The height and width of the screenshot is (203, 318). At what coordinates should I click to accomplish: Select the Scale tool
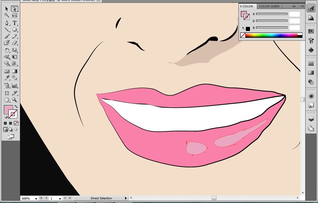(14, 50)
